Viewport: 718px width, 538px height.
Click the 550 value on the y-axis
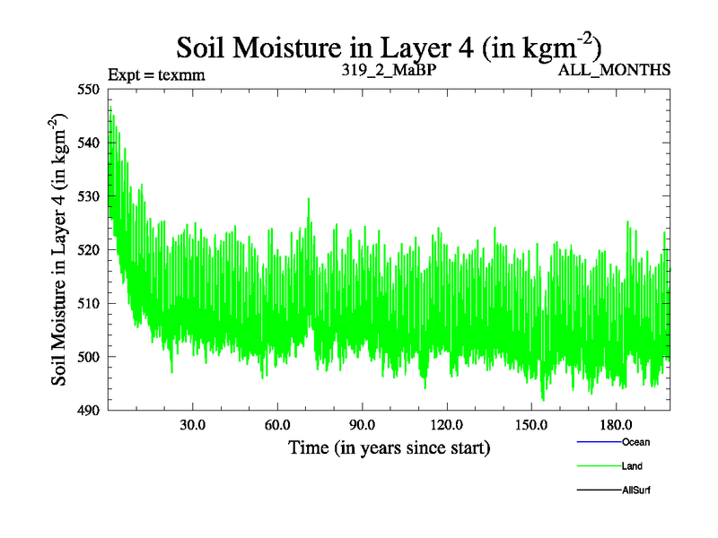91,89
